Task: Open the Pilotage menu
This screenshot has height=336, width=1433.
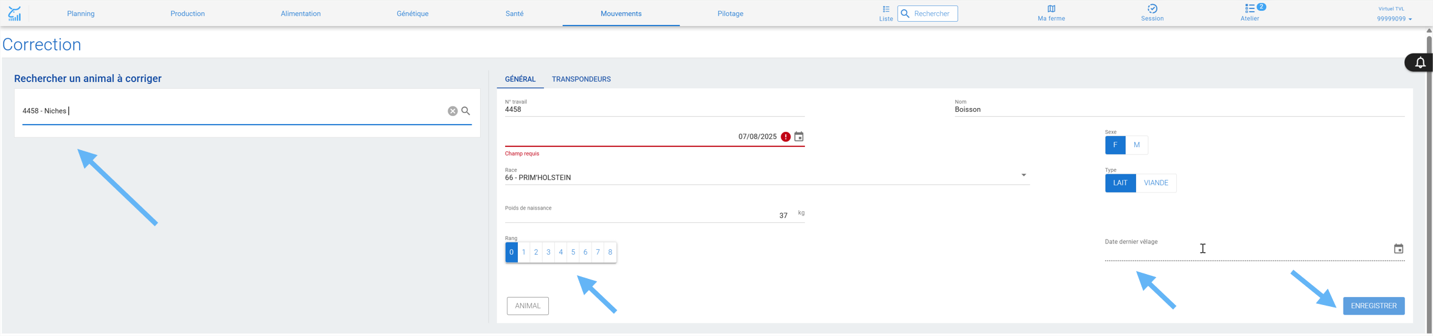Action: (x=730, y=13)
